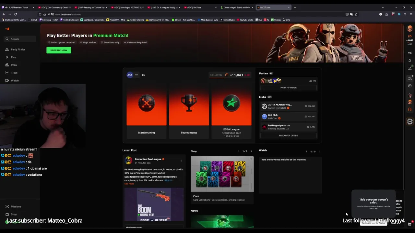The height and width of the screenshot is (233, 415).
Task: Click previous arrow in the Watch section
Action: (x=306, y=151)
